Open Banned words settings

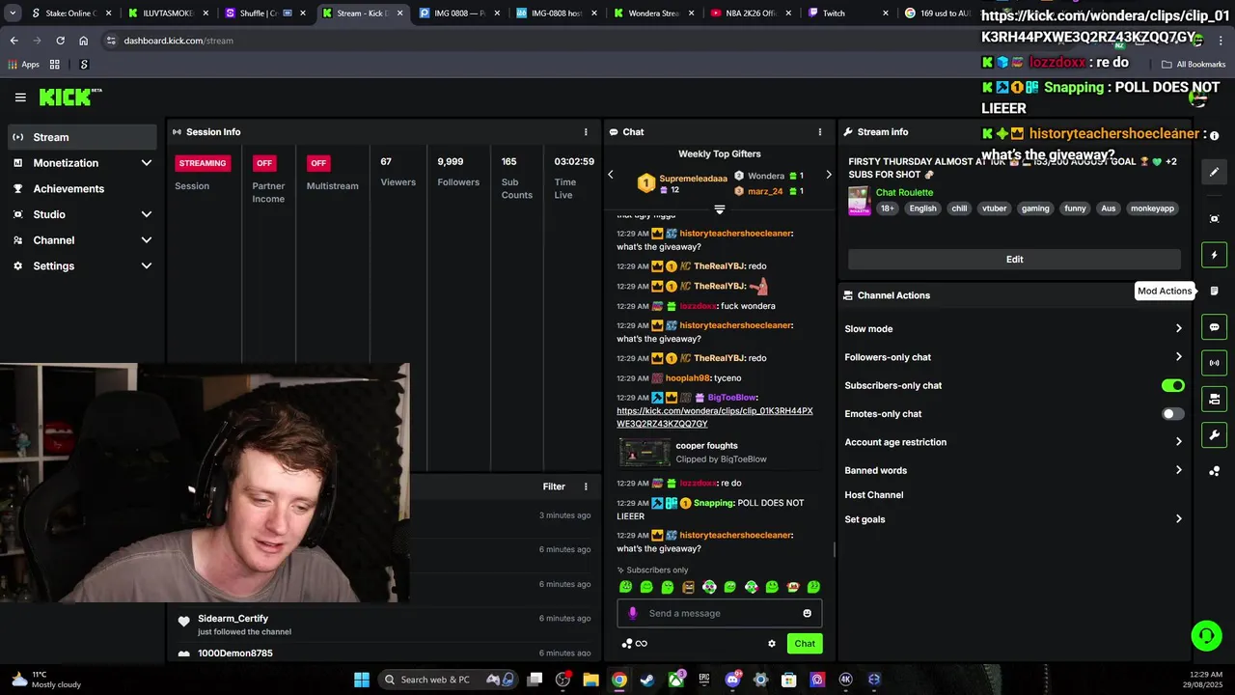1014,470
